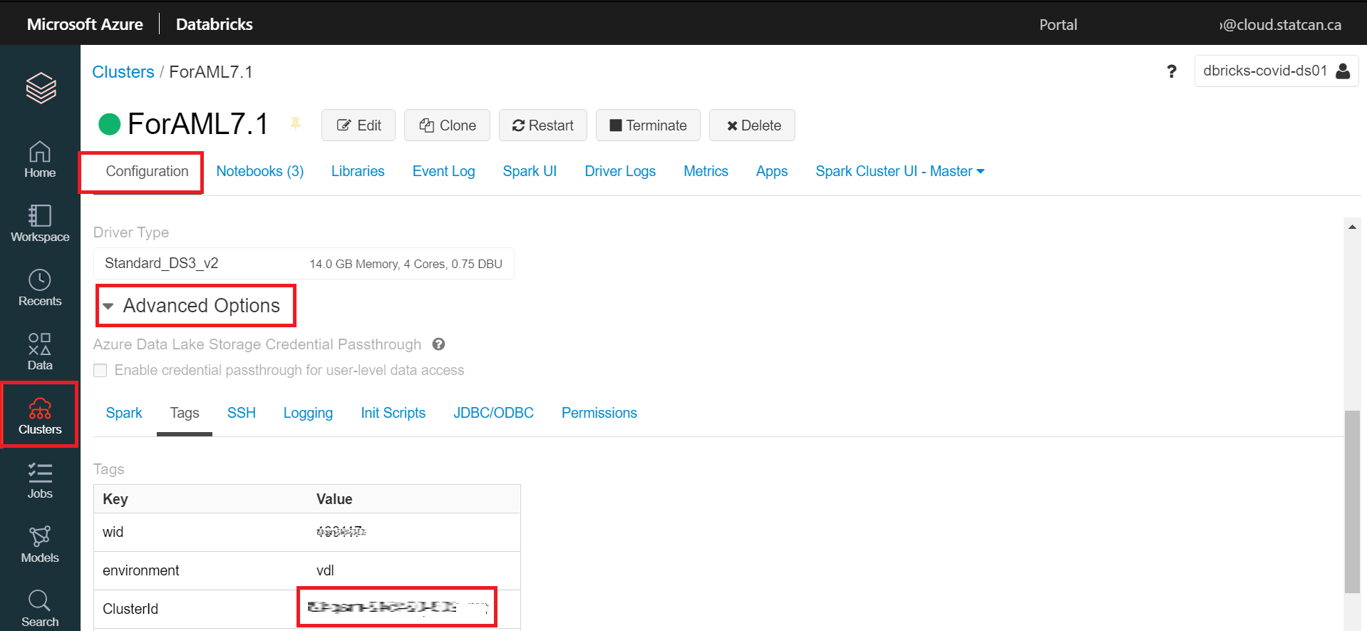Open Recents in the sidebar

pos(40,287)
